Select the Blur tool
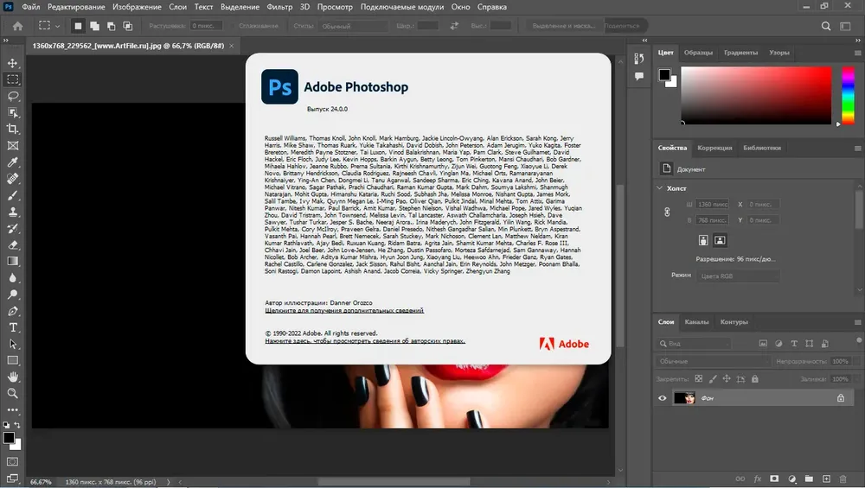Image resolution: width=865 pixels, height=488 pixels. click(13, 277)
